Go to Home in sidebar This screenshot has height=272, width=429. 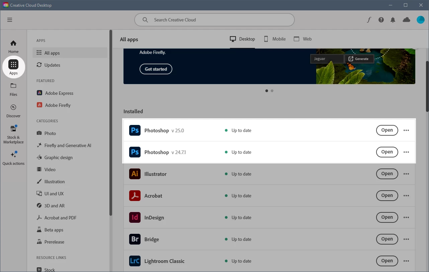13,47
